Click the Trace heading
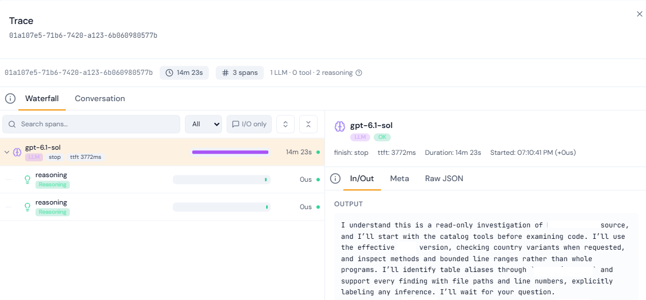This screenshot has height=300, width=646. pos(21,21)
